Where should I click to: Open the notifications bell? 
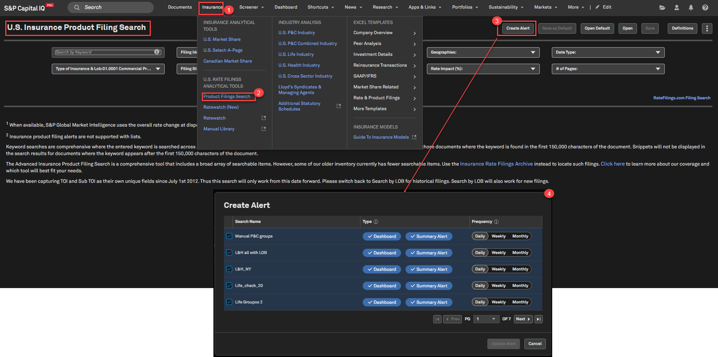coord(691,7)
